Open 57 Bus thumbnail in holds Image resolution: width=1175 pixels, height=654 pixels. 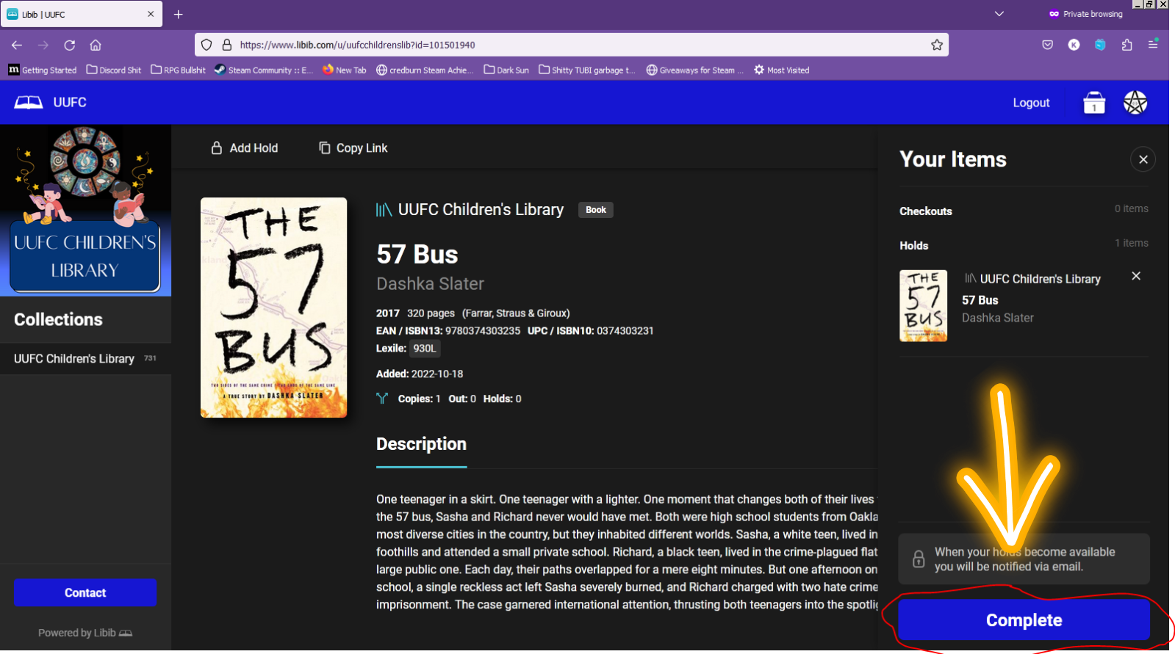pyautogui.click(x=923, y=306)
